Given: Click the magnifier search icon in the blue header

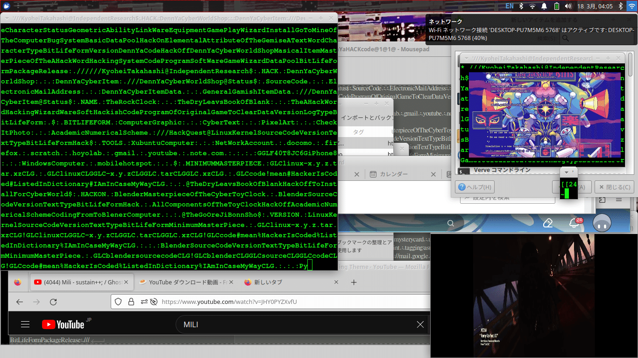Looking at the screenshot, I should (451, 223).
